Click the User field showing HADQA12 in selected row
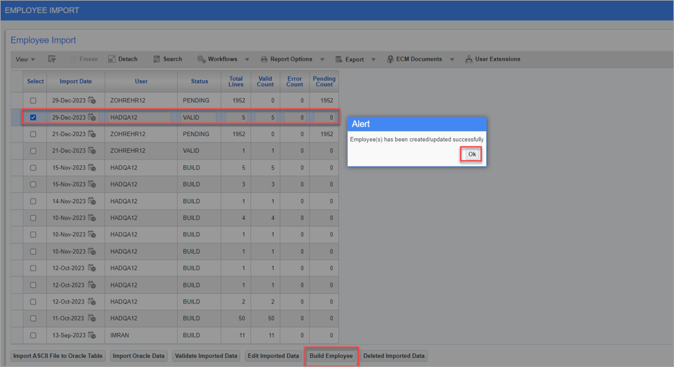The height and width of the screenshot is (367, 674). [x=139, y=117]
